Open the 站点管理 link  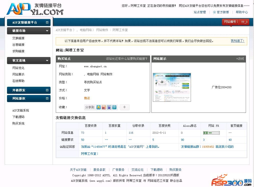[x=200, y=12]
